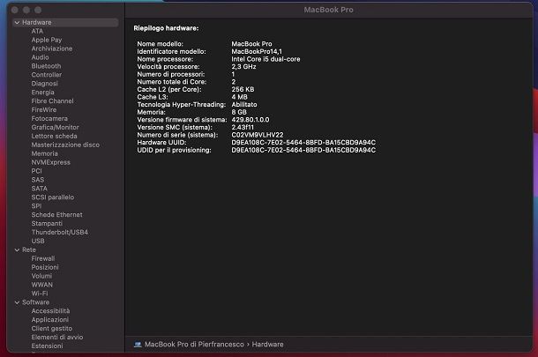The image size is (538, 357).
Task: Click the 2,3 GHz processor speed
Action: pos(243,67)
